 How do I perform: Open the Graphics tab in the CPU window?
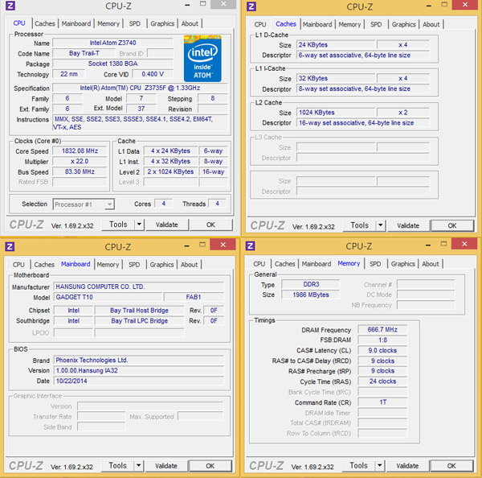[x=162, y=23]
